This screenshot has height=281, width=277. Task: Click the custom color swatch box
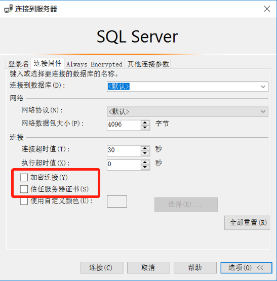117,202
